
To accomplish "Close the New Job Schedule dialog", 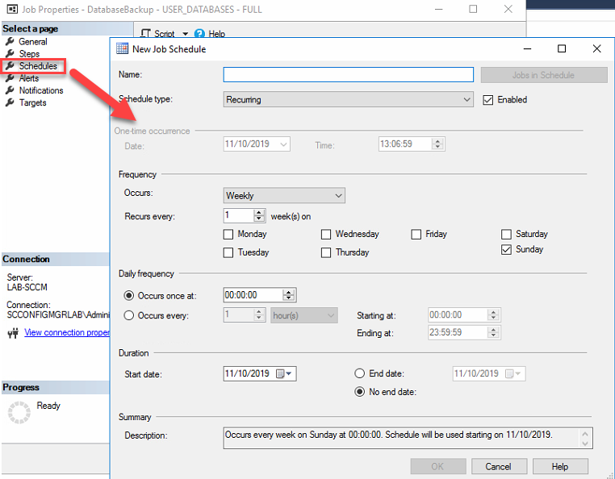I will click(x=596, y=48).
